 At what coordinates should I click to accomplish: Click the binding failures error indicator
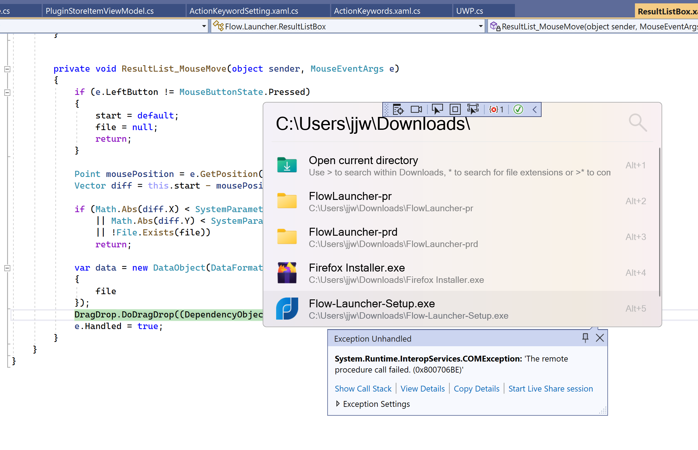pyautogui.click(x=496, y=110)
